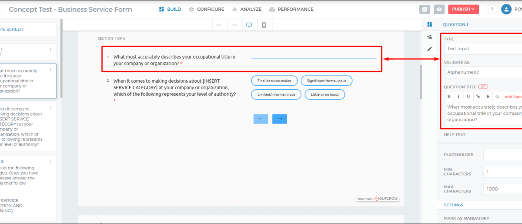Open the Type dropdown showing Text Input
This screenshot has width=522, height=224.
click(x=483, y=49)
